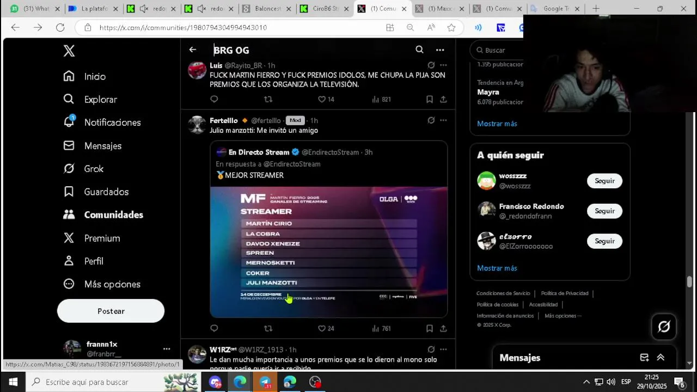The width and height of the screenshot is (697, 392).
Task: Follow Francisco Redondo
Action: tap(604, 211)
